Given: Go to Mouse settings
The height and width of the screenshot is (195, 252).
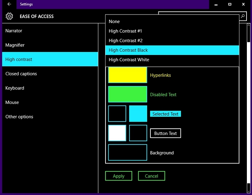Looking at the screenshot, I should pyautogui.click(x=50, y=102).
